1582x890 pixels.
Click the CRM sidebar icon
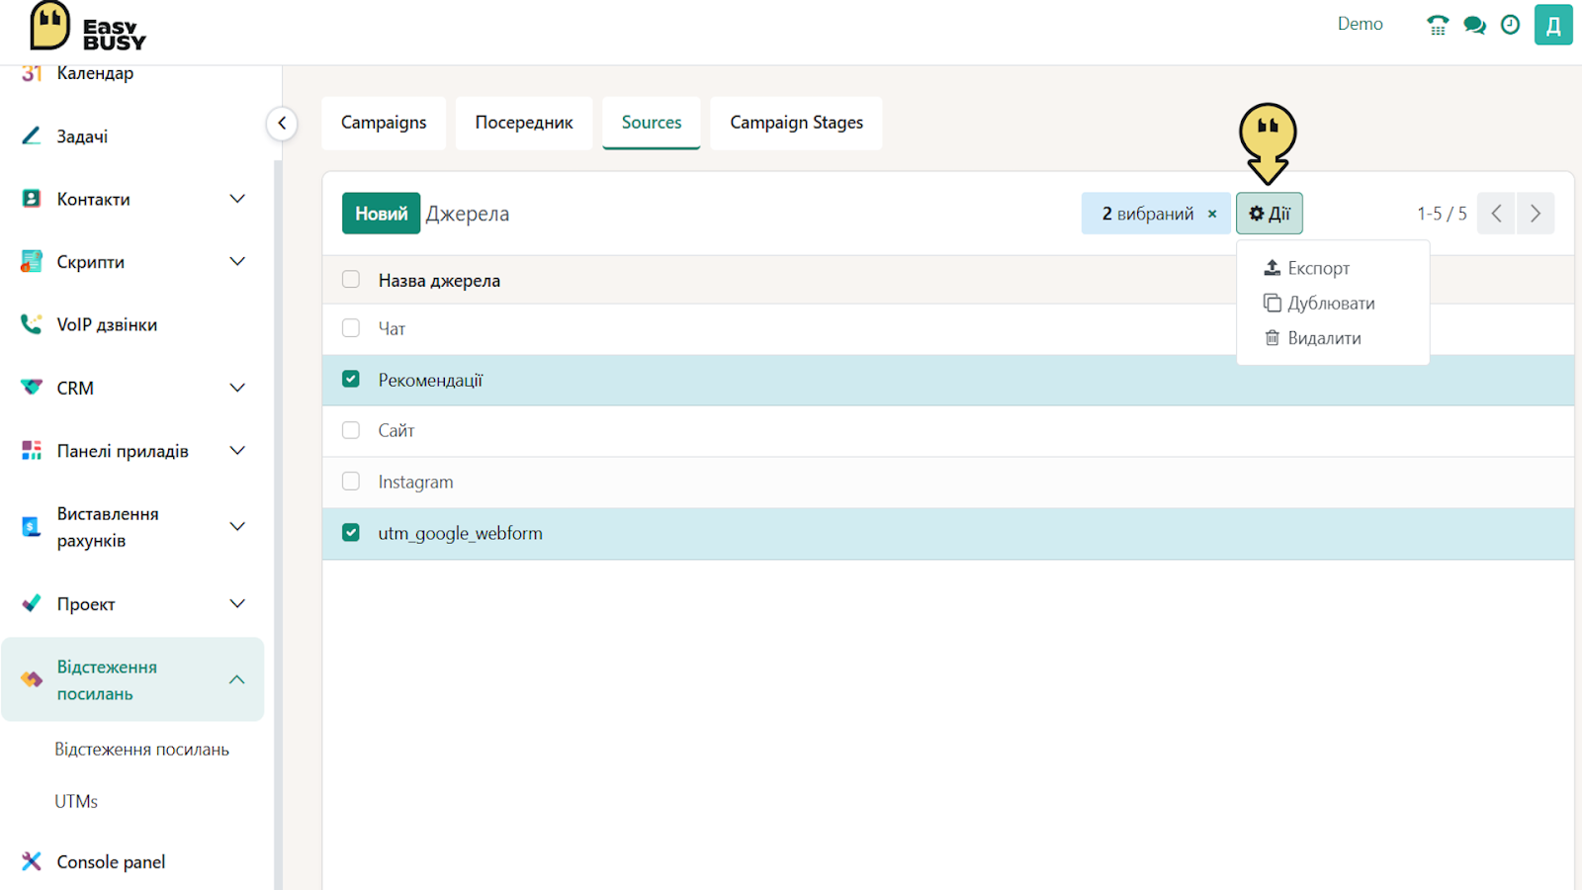coord(32,388)
